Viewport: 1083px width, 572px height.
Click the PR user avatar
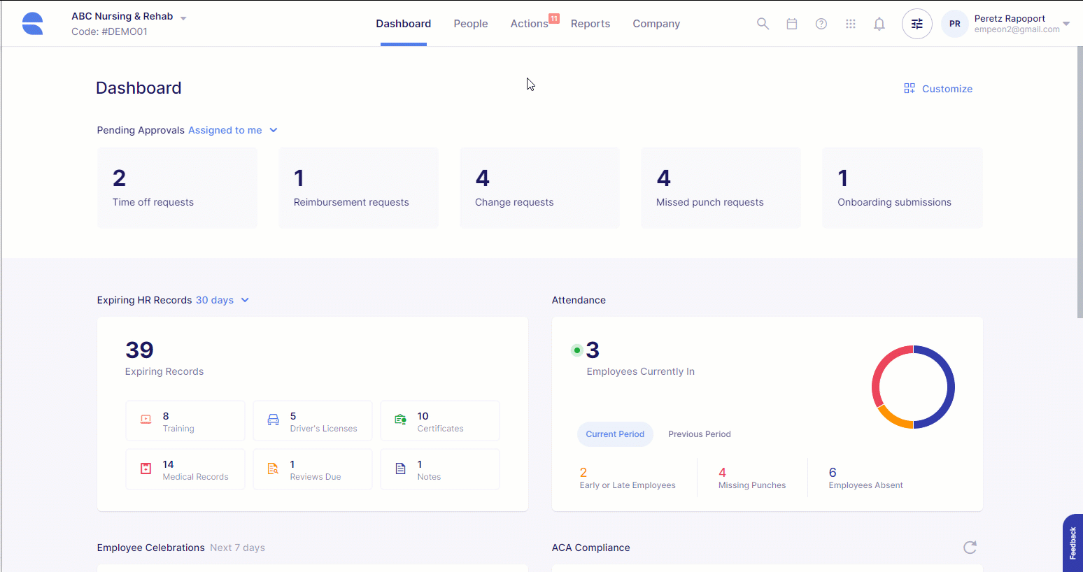pyautogui.click(x=955, y=24)
